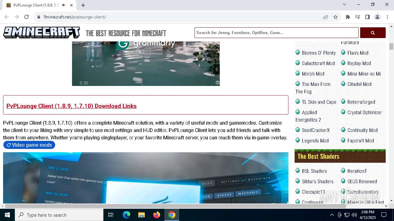Click the Grammarly video ad
The height and width of the screenshot is (221, 394).
[x=146, y=64]
